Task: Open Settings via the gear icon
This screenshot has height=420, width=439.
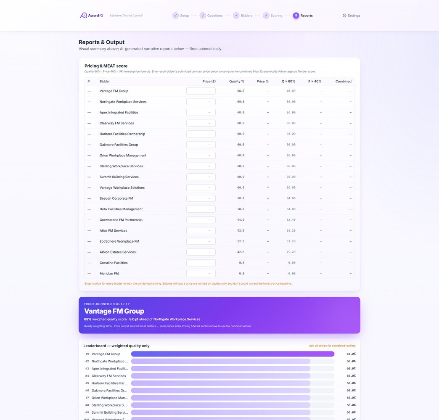Action: coord(344,16)
